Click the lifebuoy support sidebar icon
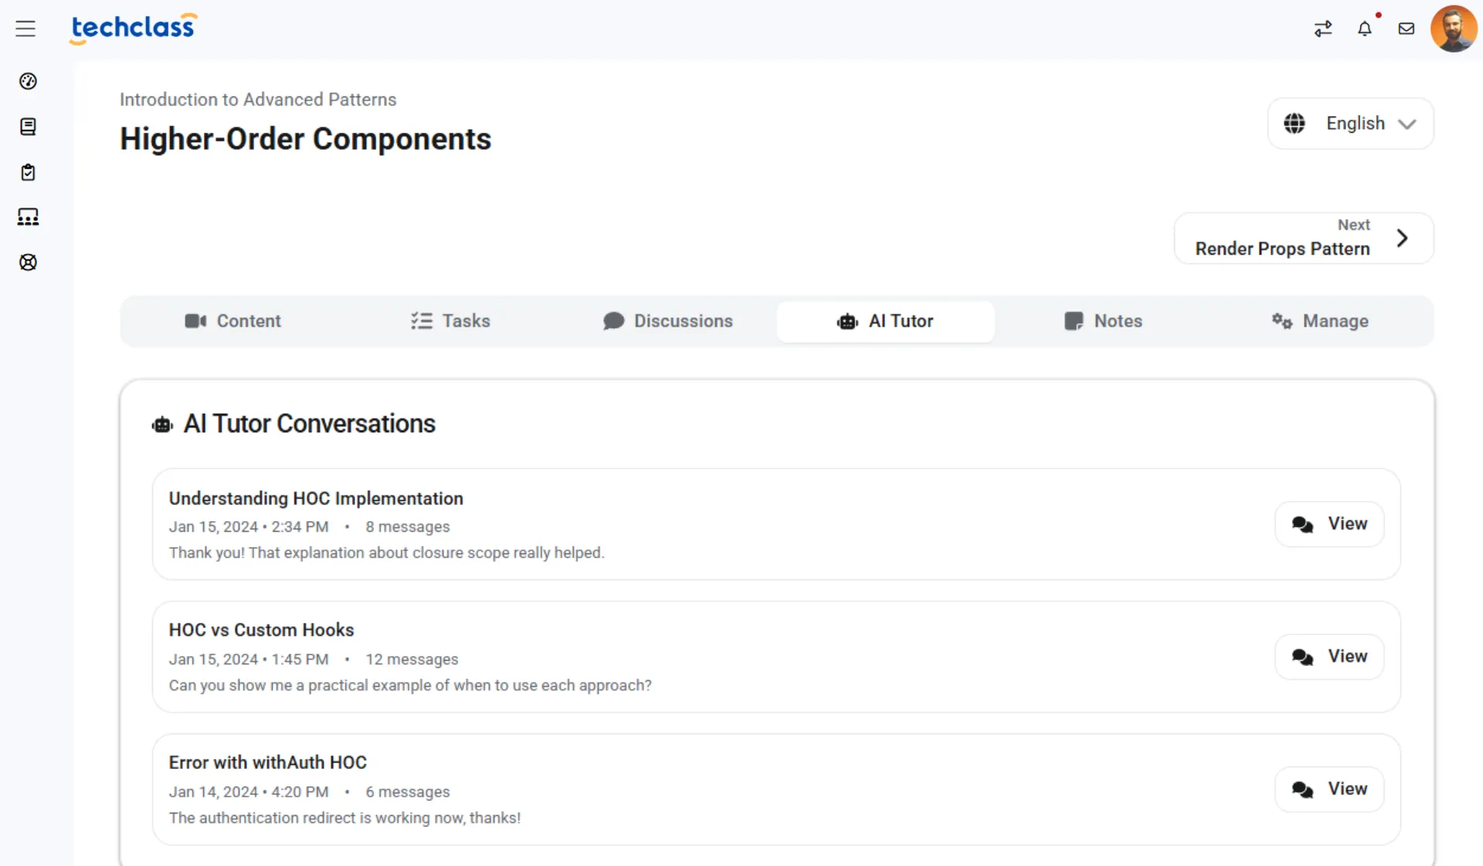This screenshot has height=866, width=1483. pos(28,262)
